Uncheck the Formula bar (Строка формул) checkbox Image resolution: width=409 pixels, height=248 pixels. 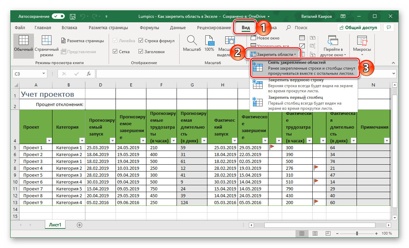click(141, 41)
